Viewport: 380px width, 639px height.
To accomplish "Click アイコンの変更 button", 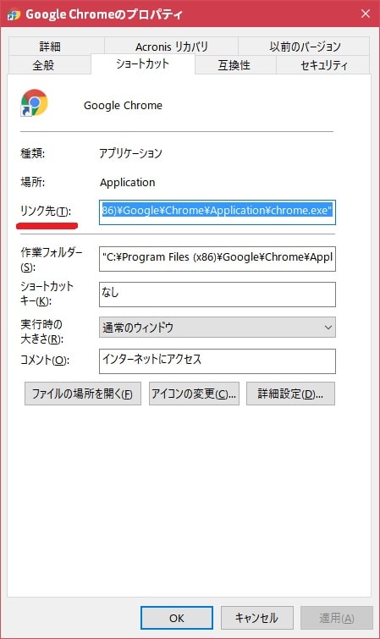I will tap(194, 394).
